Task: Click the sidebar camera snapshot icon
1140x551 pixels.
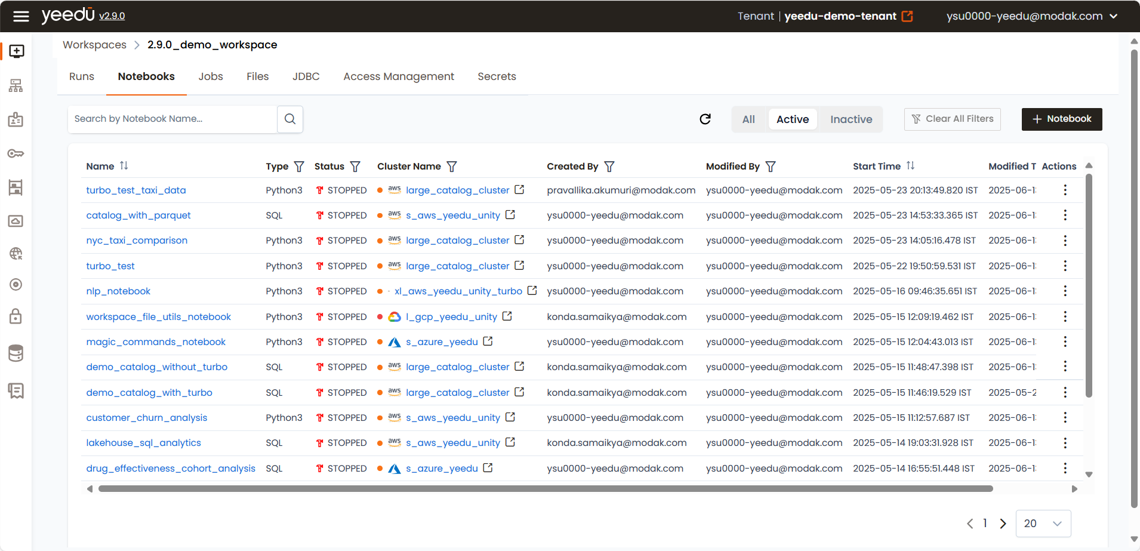Action: 16,221
